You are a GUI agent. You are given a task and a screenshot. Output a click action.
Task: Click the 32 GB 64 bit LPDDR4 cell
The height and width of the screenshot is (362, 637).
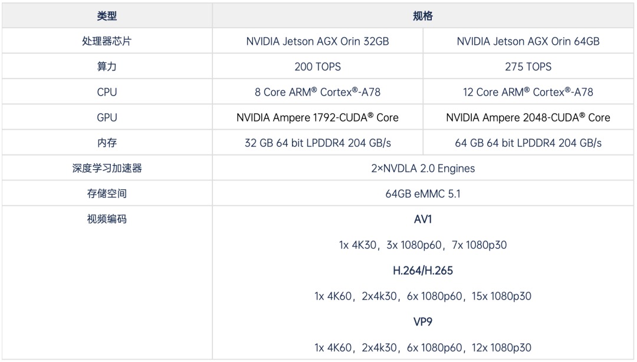[317, 143]
